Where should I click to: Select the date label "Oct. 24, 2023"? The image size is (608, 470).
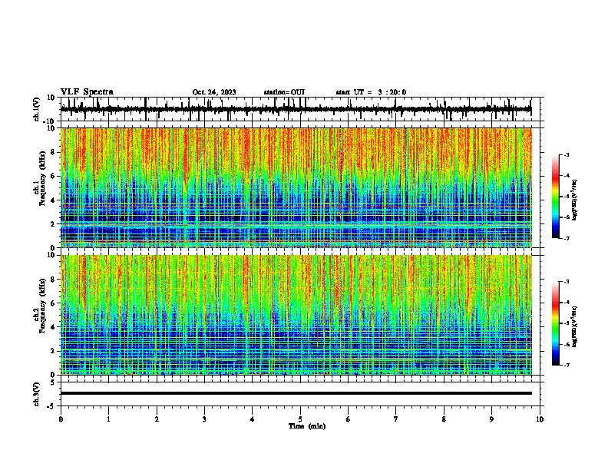tap(214, 92)
